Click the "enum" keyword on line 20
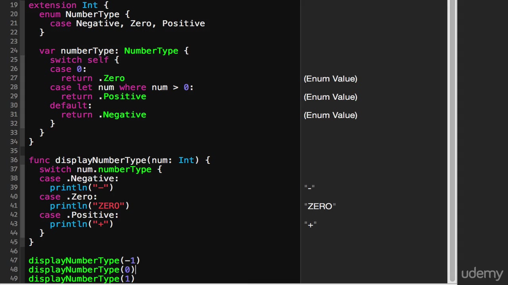 [50, 14]
